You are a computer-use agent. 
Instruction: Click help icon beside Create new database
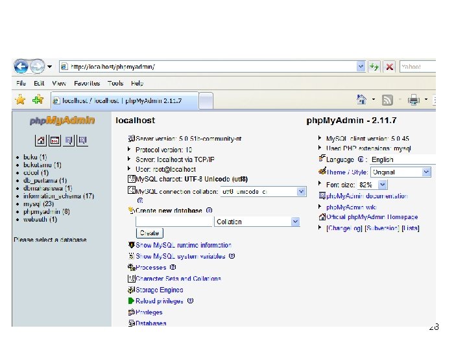[x=209, y=211]
